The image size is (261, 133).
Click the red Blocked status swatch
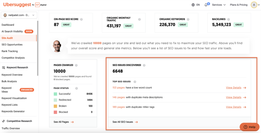55,112
